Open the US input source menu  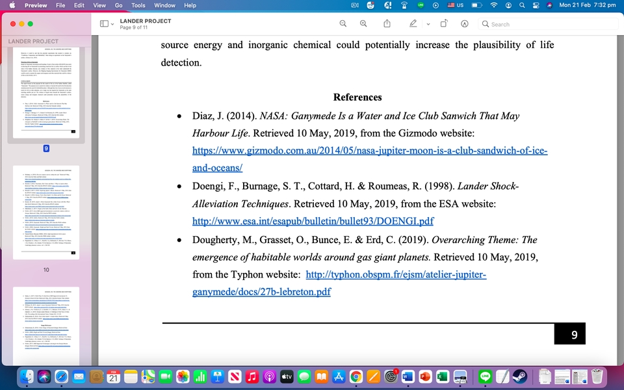point(456,5)
